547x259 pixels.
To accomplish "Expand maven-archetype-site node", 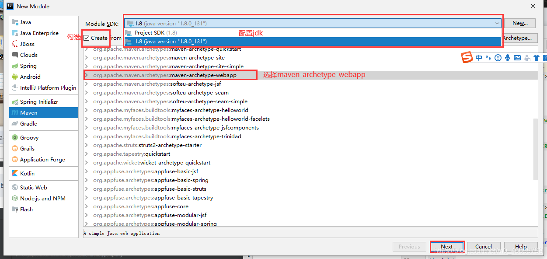I will pyautogui.click(x=87, y=58).
